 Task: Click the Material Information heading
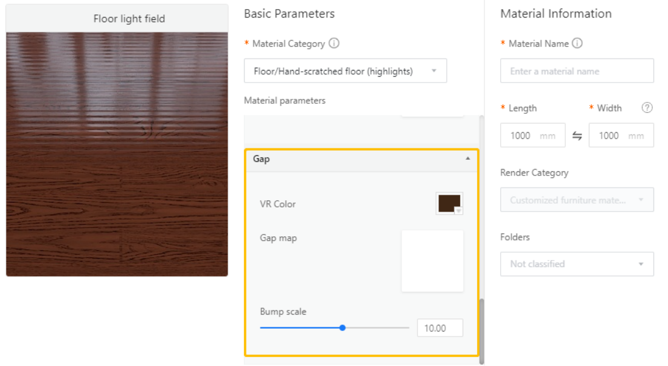556,14
